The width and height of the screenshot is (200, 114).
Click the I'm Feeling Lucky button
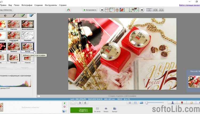point(68,10)
